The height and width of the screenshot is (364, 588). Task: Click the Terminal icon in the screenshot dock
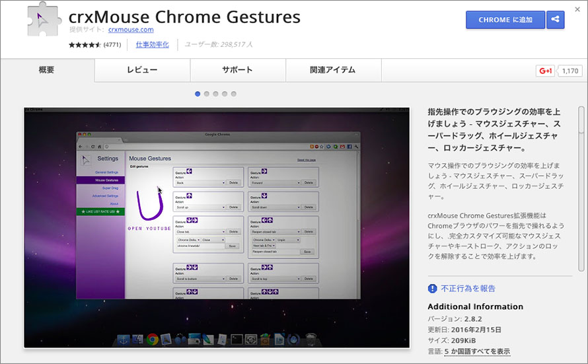tap(237, 340)
